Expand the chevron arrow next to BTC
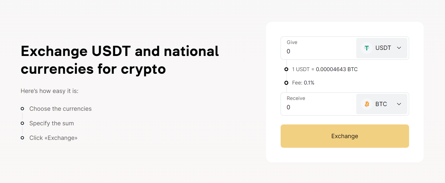This screenshot has height=183, width=445. click(x=399, y=104)
